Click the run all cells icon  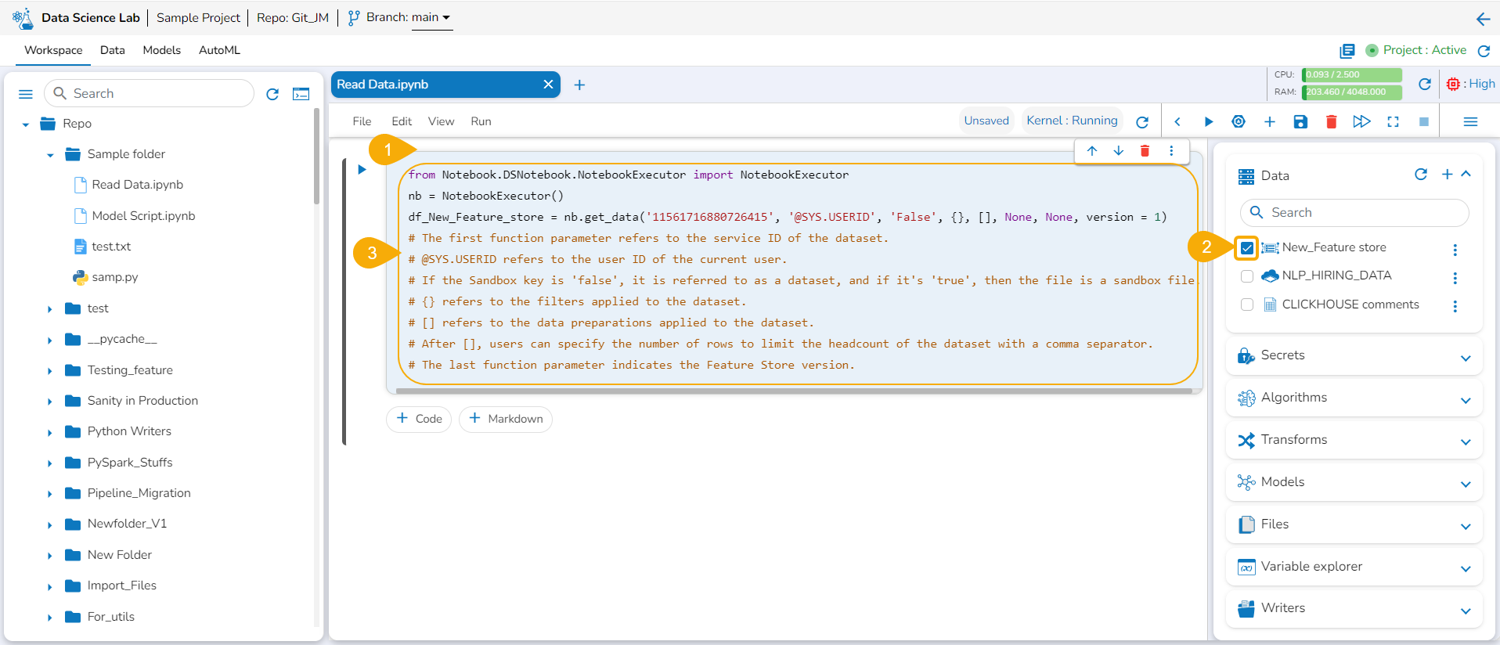(x=1361, y=121)
